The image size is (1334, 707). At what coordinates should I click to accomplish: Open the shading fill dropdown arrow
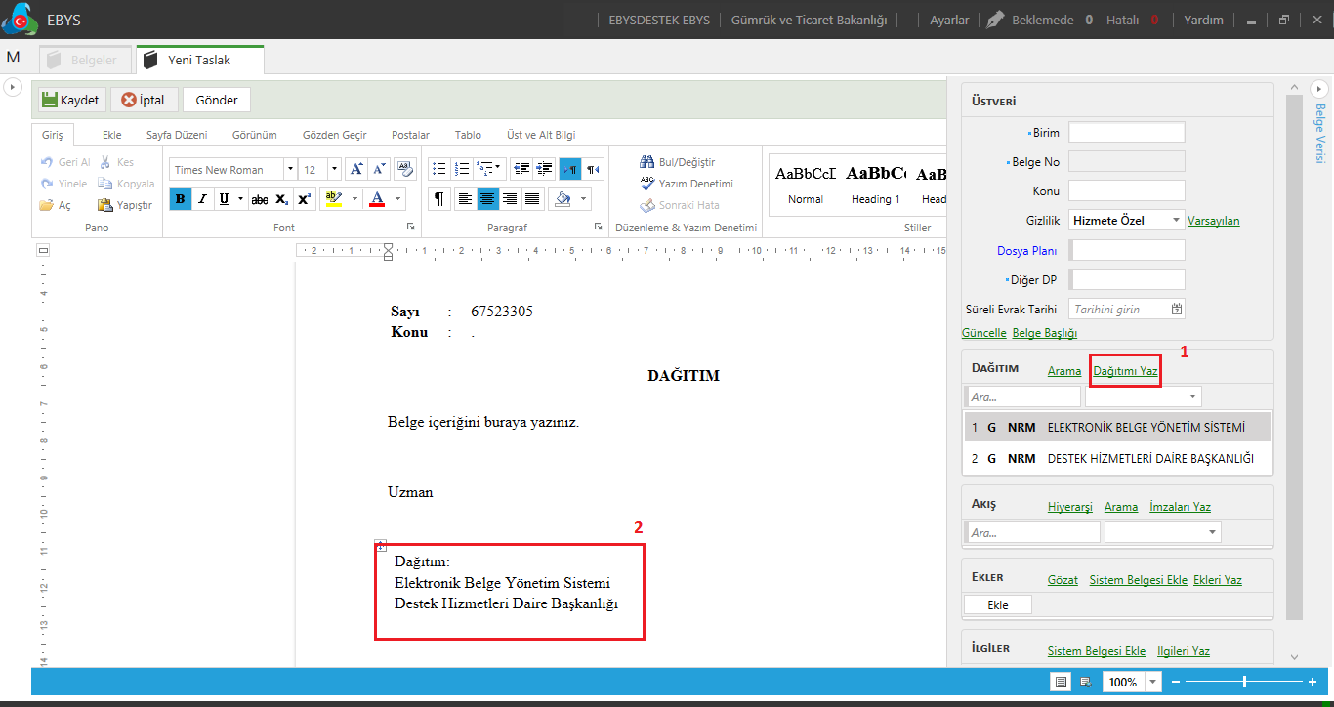tap(584, 199)
